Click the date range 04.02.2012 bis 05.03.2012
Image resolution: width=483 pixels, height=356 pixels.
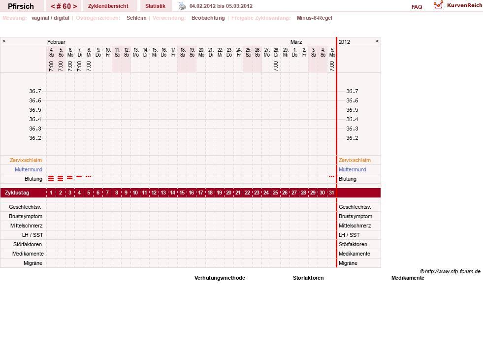click(221, 6)
